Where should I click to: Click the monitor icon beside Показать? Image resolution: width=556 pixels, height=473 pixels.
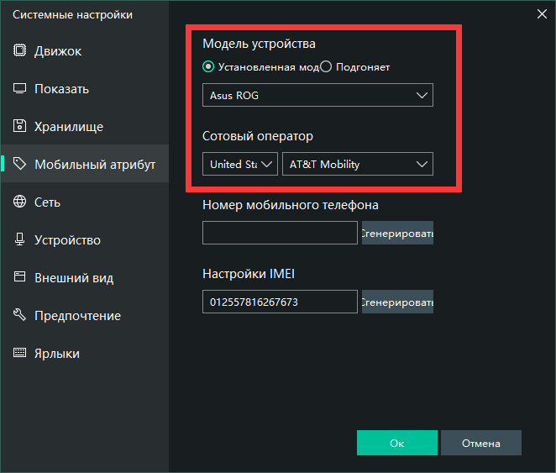coord(19,89)
